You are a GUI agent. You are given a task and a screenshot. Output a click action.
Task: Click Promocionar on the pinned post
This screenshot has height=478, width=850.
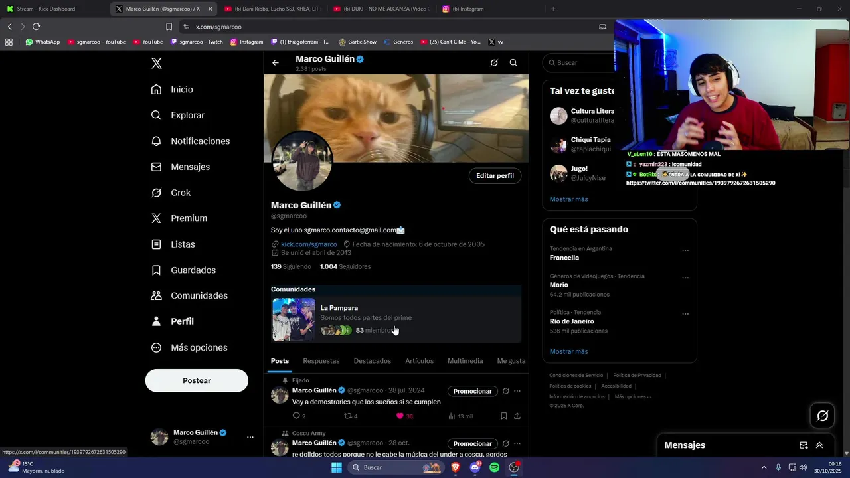(x=473, y=391)
